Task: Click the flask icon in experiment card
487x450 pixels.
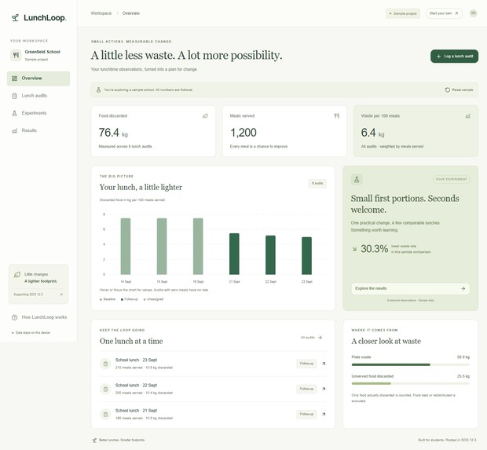Action: point(357,180)
